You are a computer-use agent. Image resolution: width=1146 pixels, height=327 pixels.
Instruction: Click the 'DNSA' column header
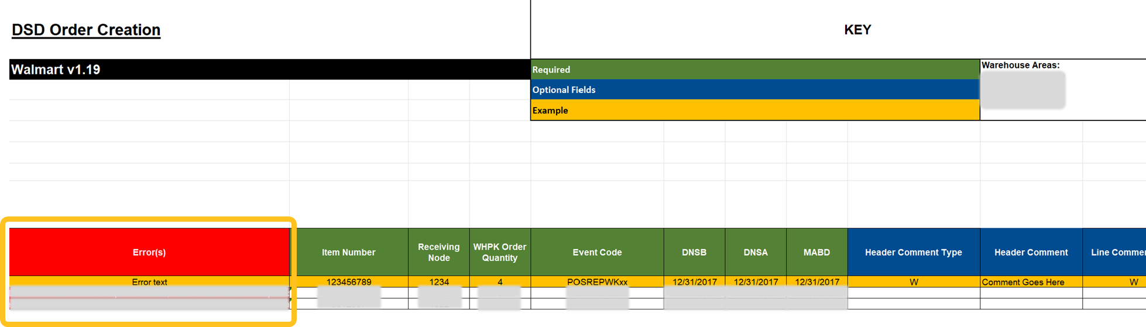click(x=756, y=252)
